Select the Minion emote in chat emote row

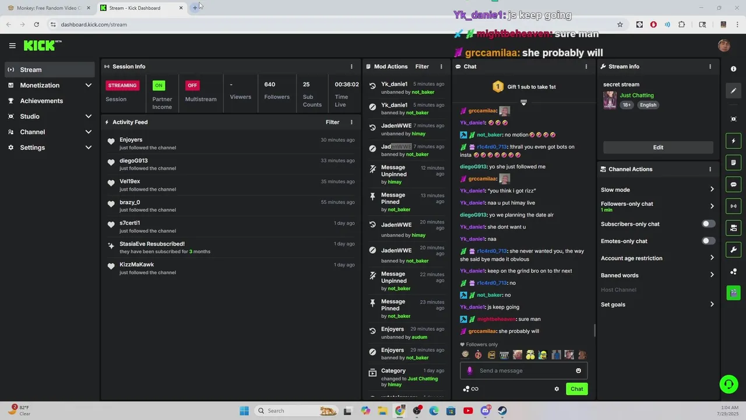coord(543,355)
